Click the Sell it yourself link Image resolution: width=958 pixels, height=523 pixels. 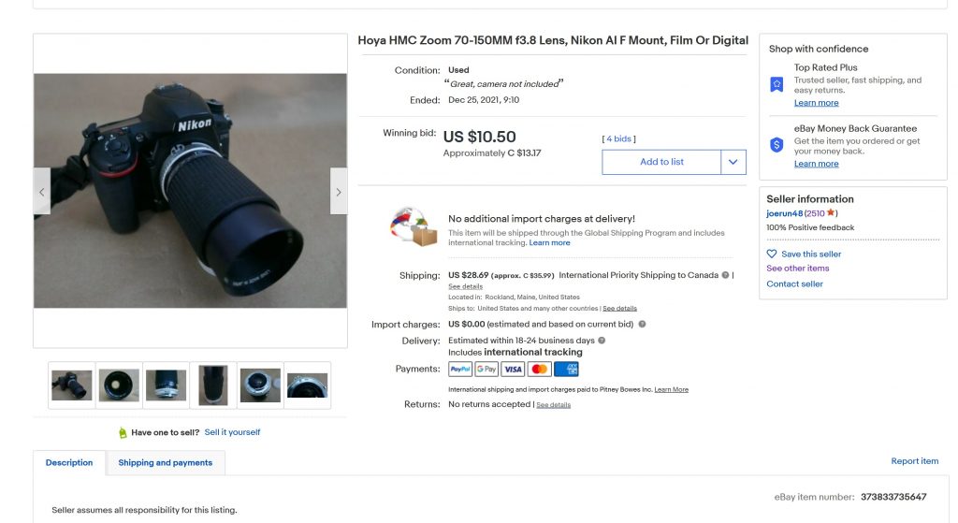coord(232,432)
